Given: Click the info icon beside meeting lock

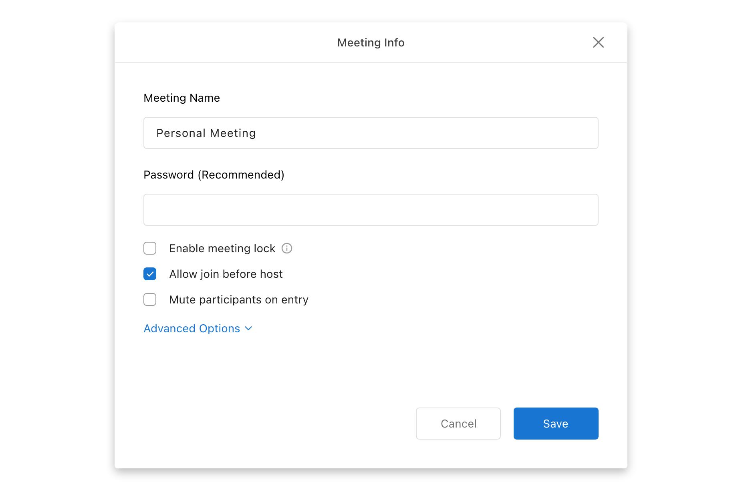Looking at the screenshot, I should tap(287, 248).
